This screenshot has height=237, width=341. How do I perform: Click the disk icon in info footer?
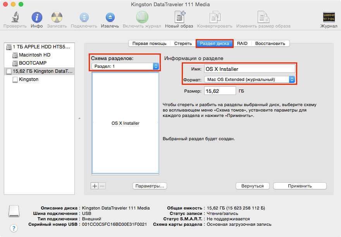click(x=14, y=211)
